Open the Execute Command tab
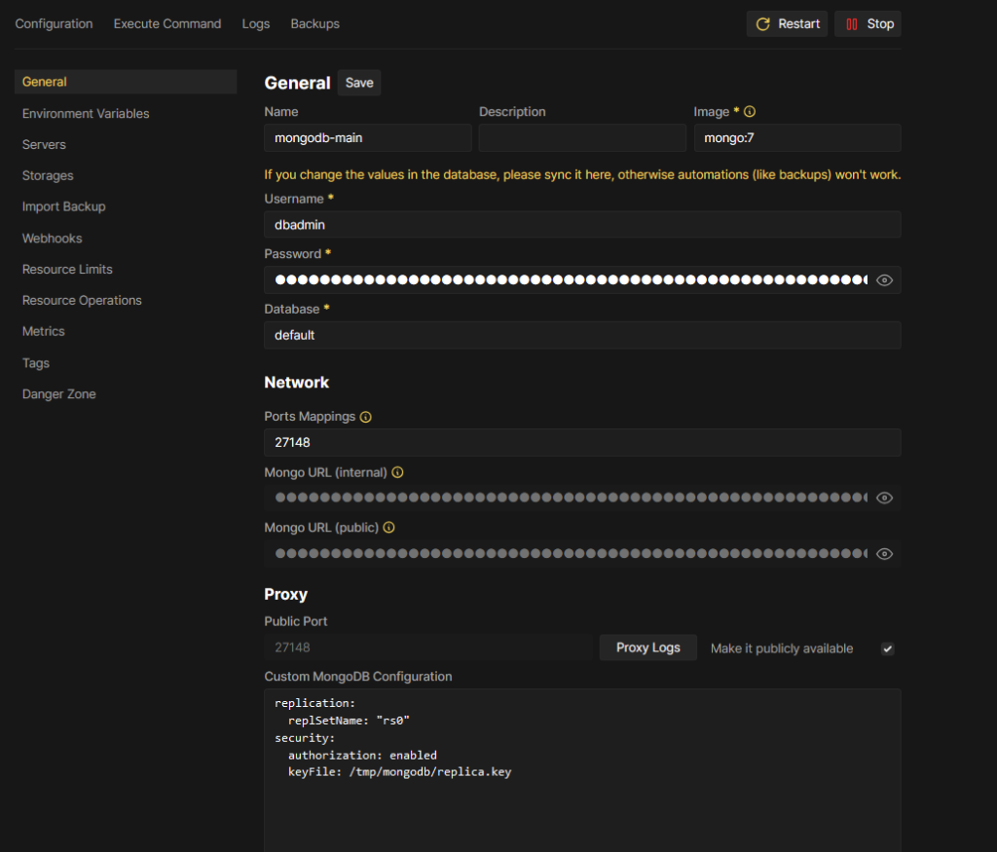This screenshot has width=997, height=852. coord(167,23)
